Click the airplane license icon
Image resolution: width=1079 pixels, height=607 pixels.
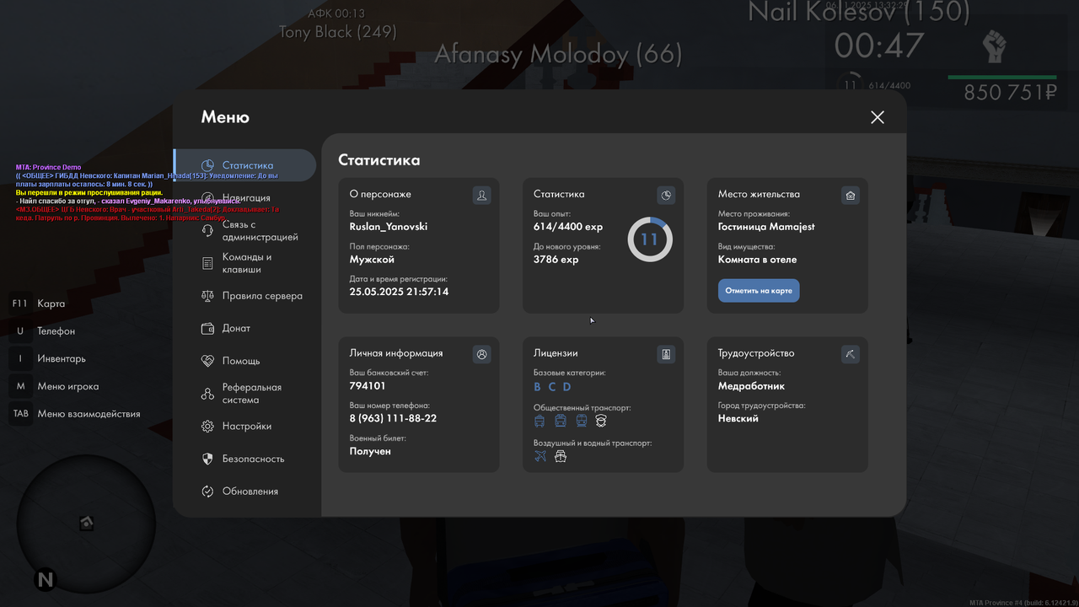(x=540, y=456)
